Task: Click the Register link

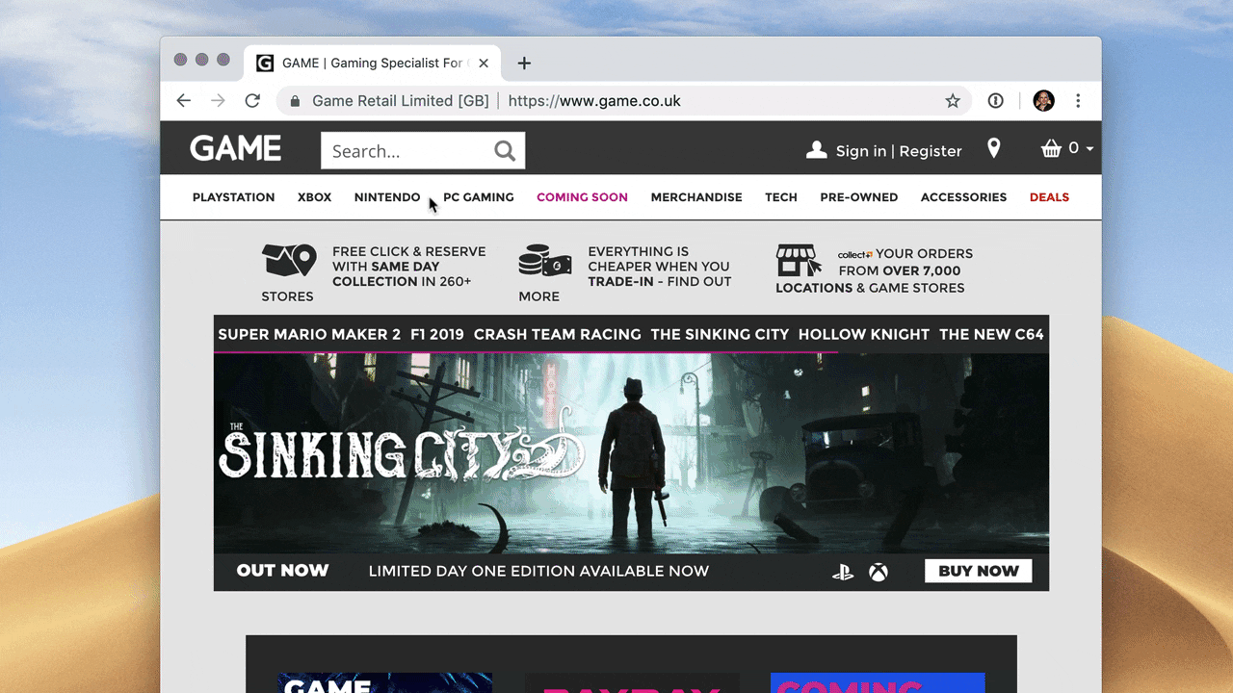Action: [x=931, y=151]
